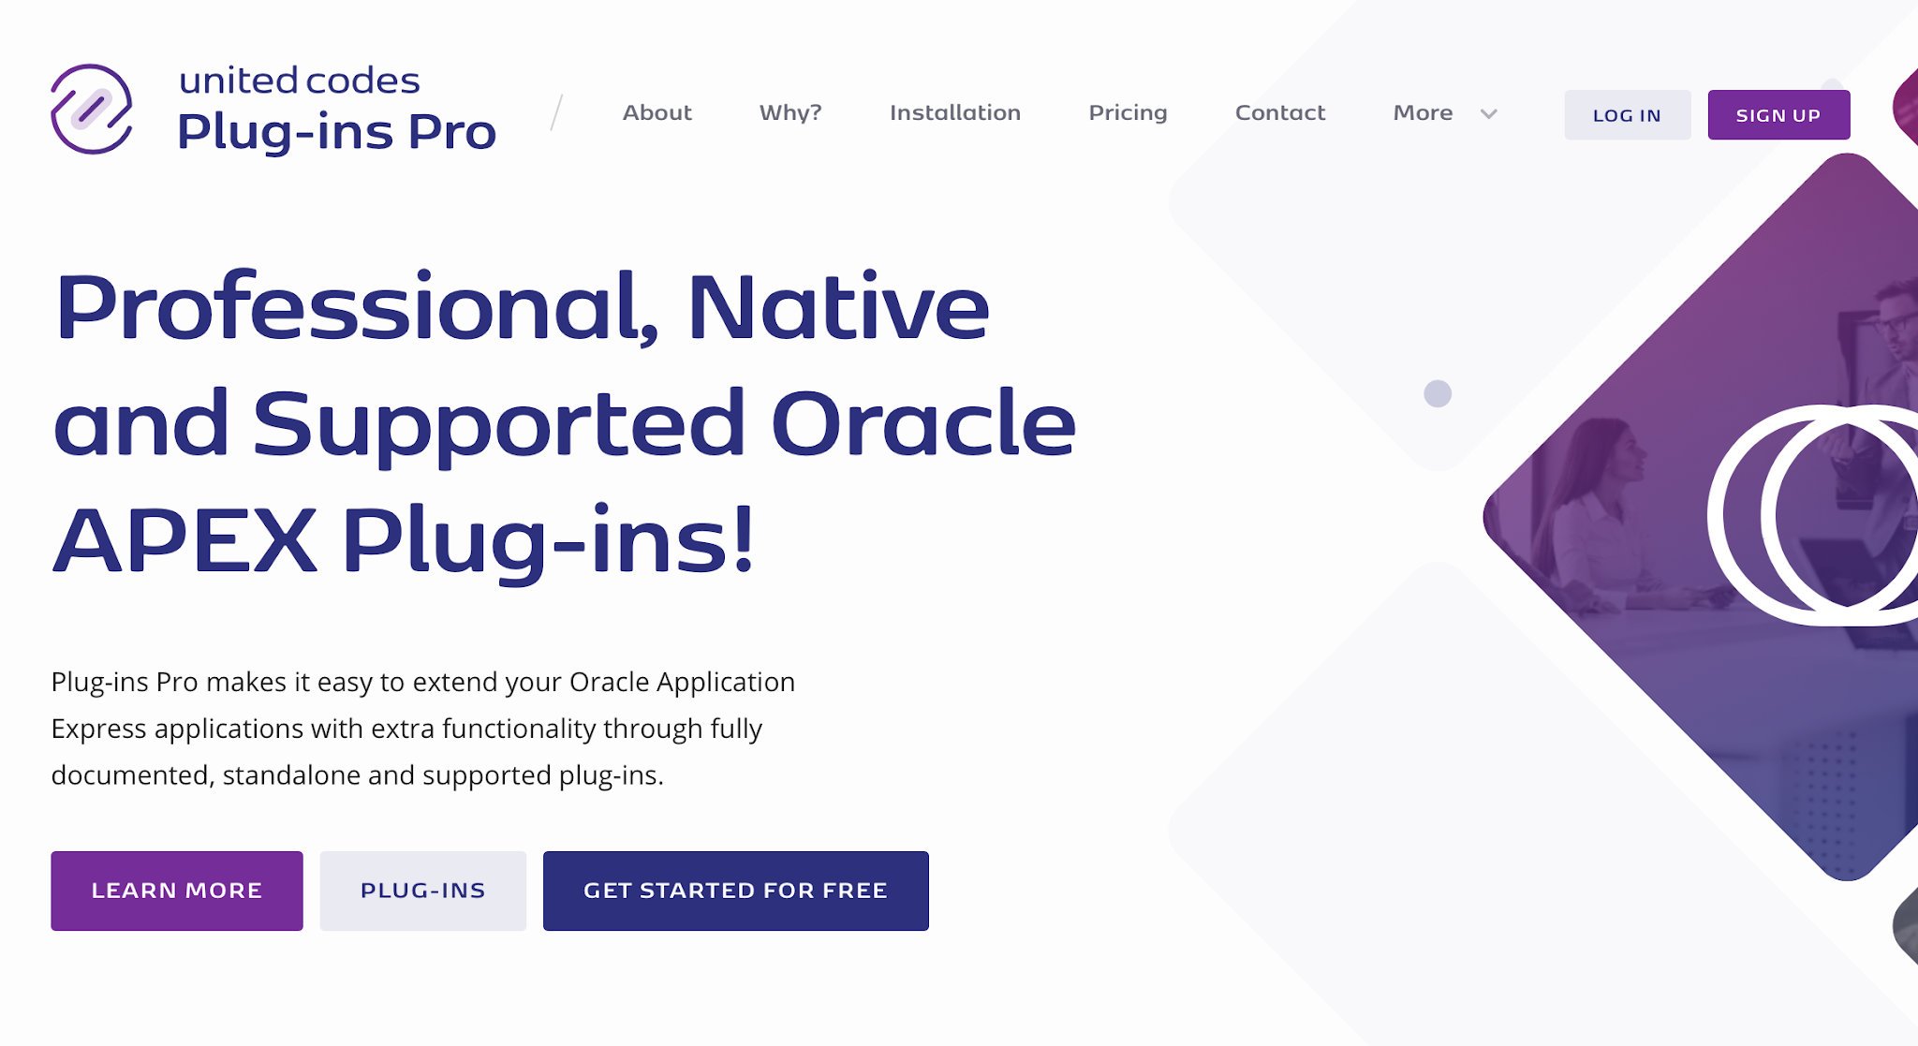Open the About page
This screenshot has width=1918, height=1046.
point(657,112)
